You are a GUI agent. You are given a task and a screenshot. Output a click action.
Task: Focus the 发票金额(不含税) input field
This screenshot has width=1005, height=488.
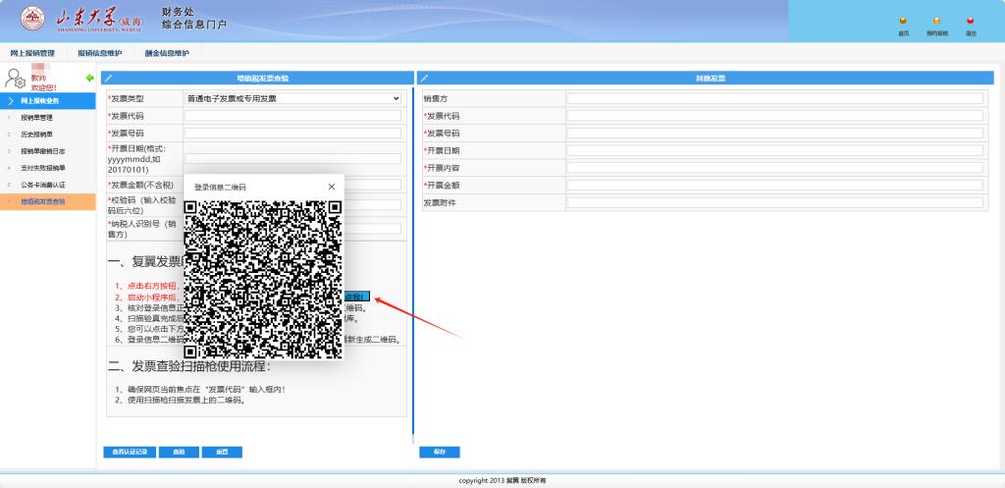pyautogui.click(x=372, y=185)
